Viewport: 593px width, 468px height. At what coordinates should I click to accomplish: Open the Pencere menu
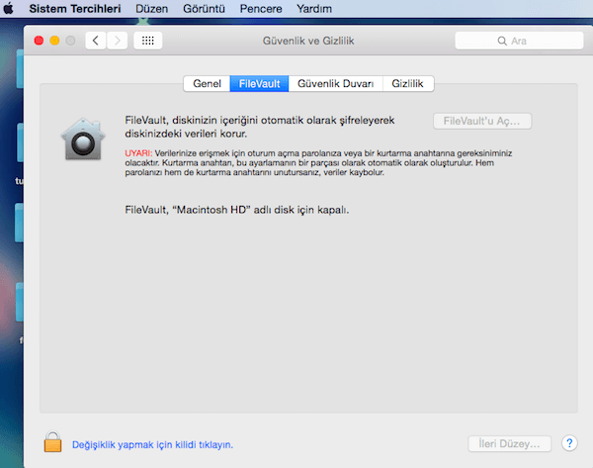pyautogui.click(x=261, y=8)
